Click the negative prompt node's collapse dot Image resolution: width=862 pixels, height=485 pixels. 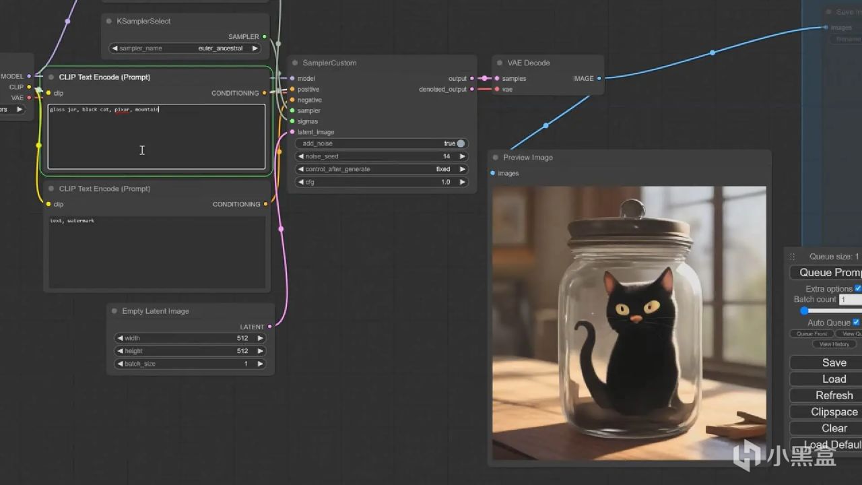51,189
